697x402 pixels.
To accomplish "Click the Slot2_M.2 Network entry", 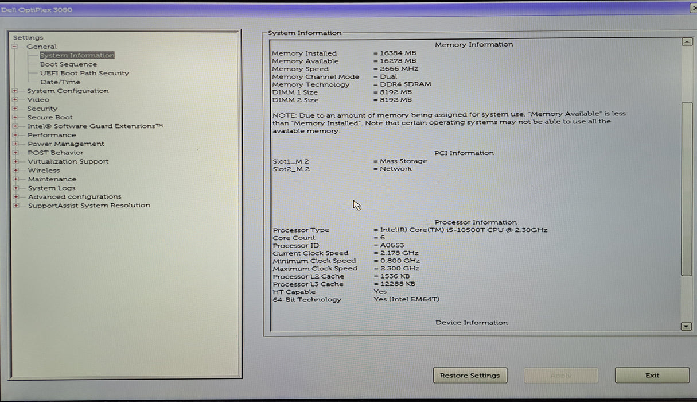I will tap(342, 169).
